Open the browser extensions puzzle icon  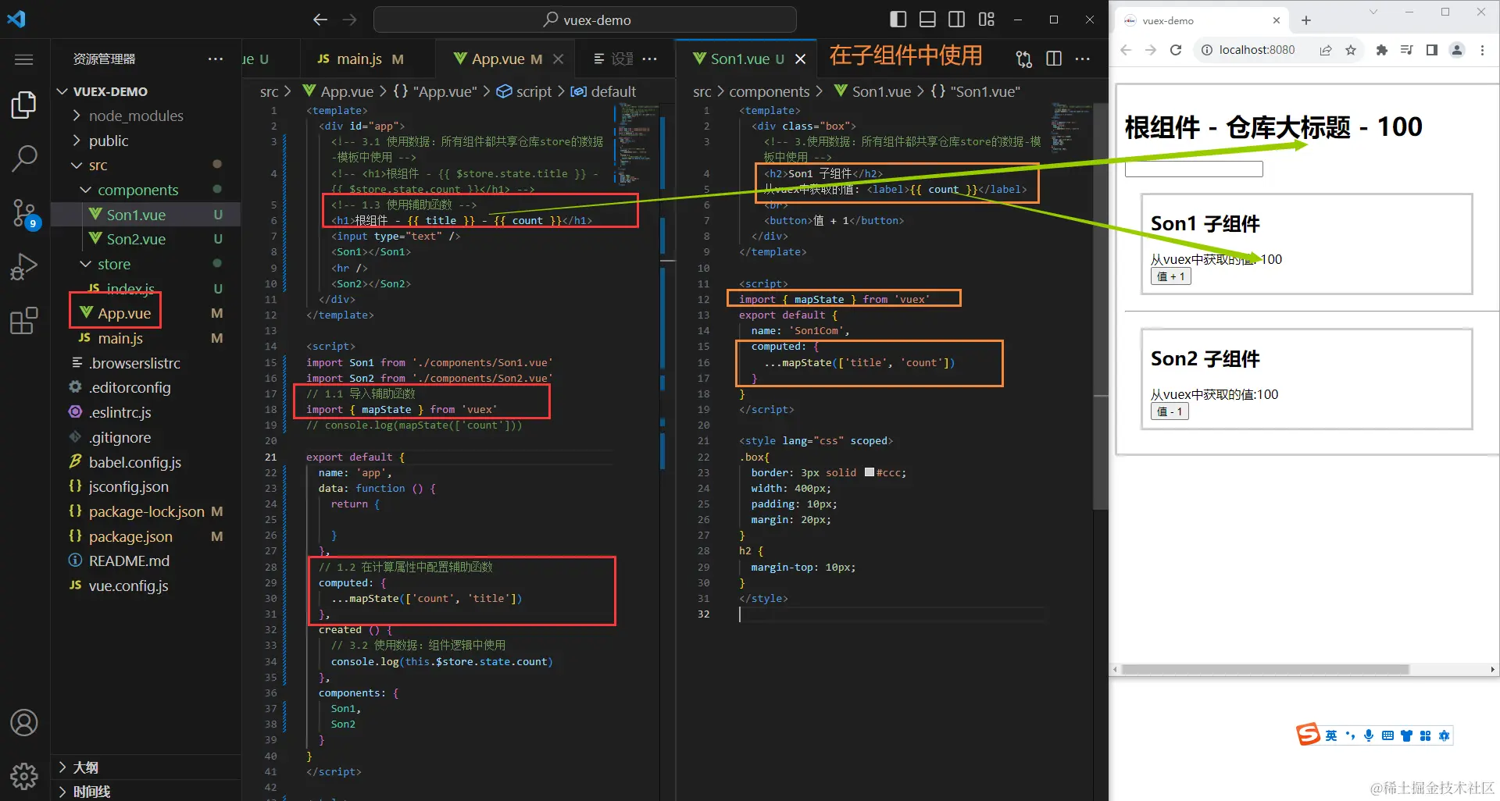coord(1381,50)
